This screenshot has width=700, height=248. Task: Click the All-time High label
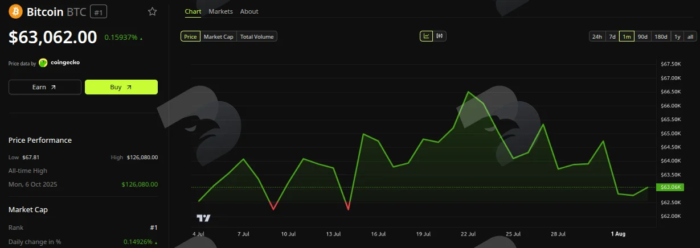coord(28,171)
